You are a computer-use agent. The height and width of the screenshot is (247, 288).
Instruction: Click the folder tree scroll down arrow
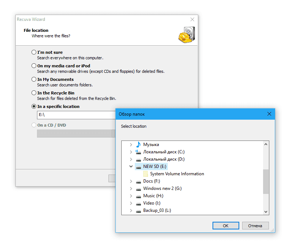point(266,212)
